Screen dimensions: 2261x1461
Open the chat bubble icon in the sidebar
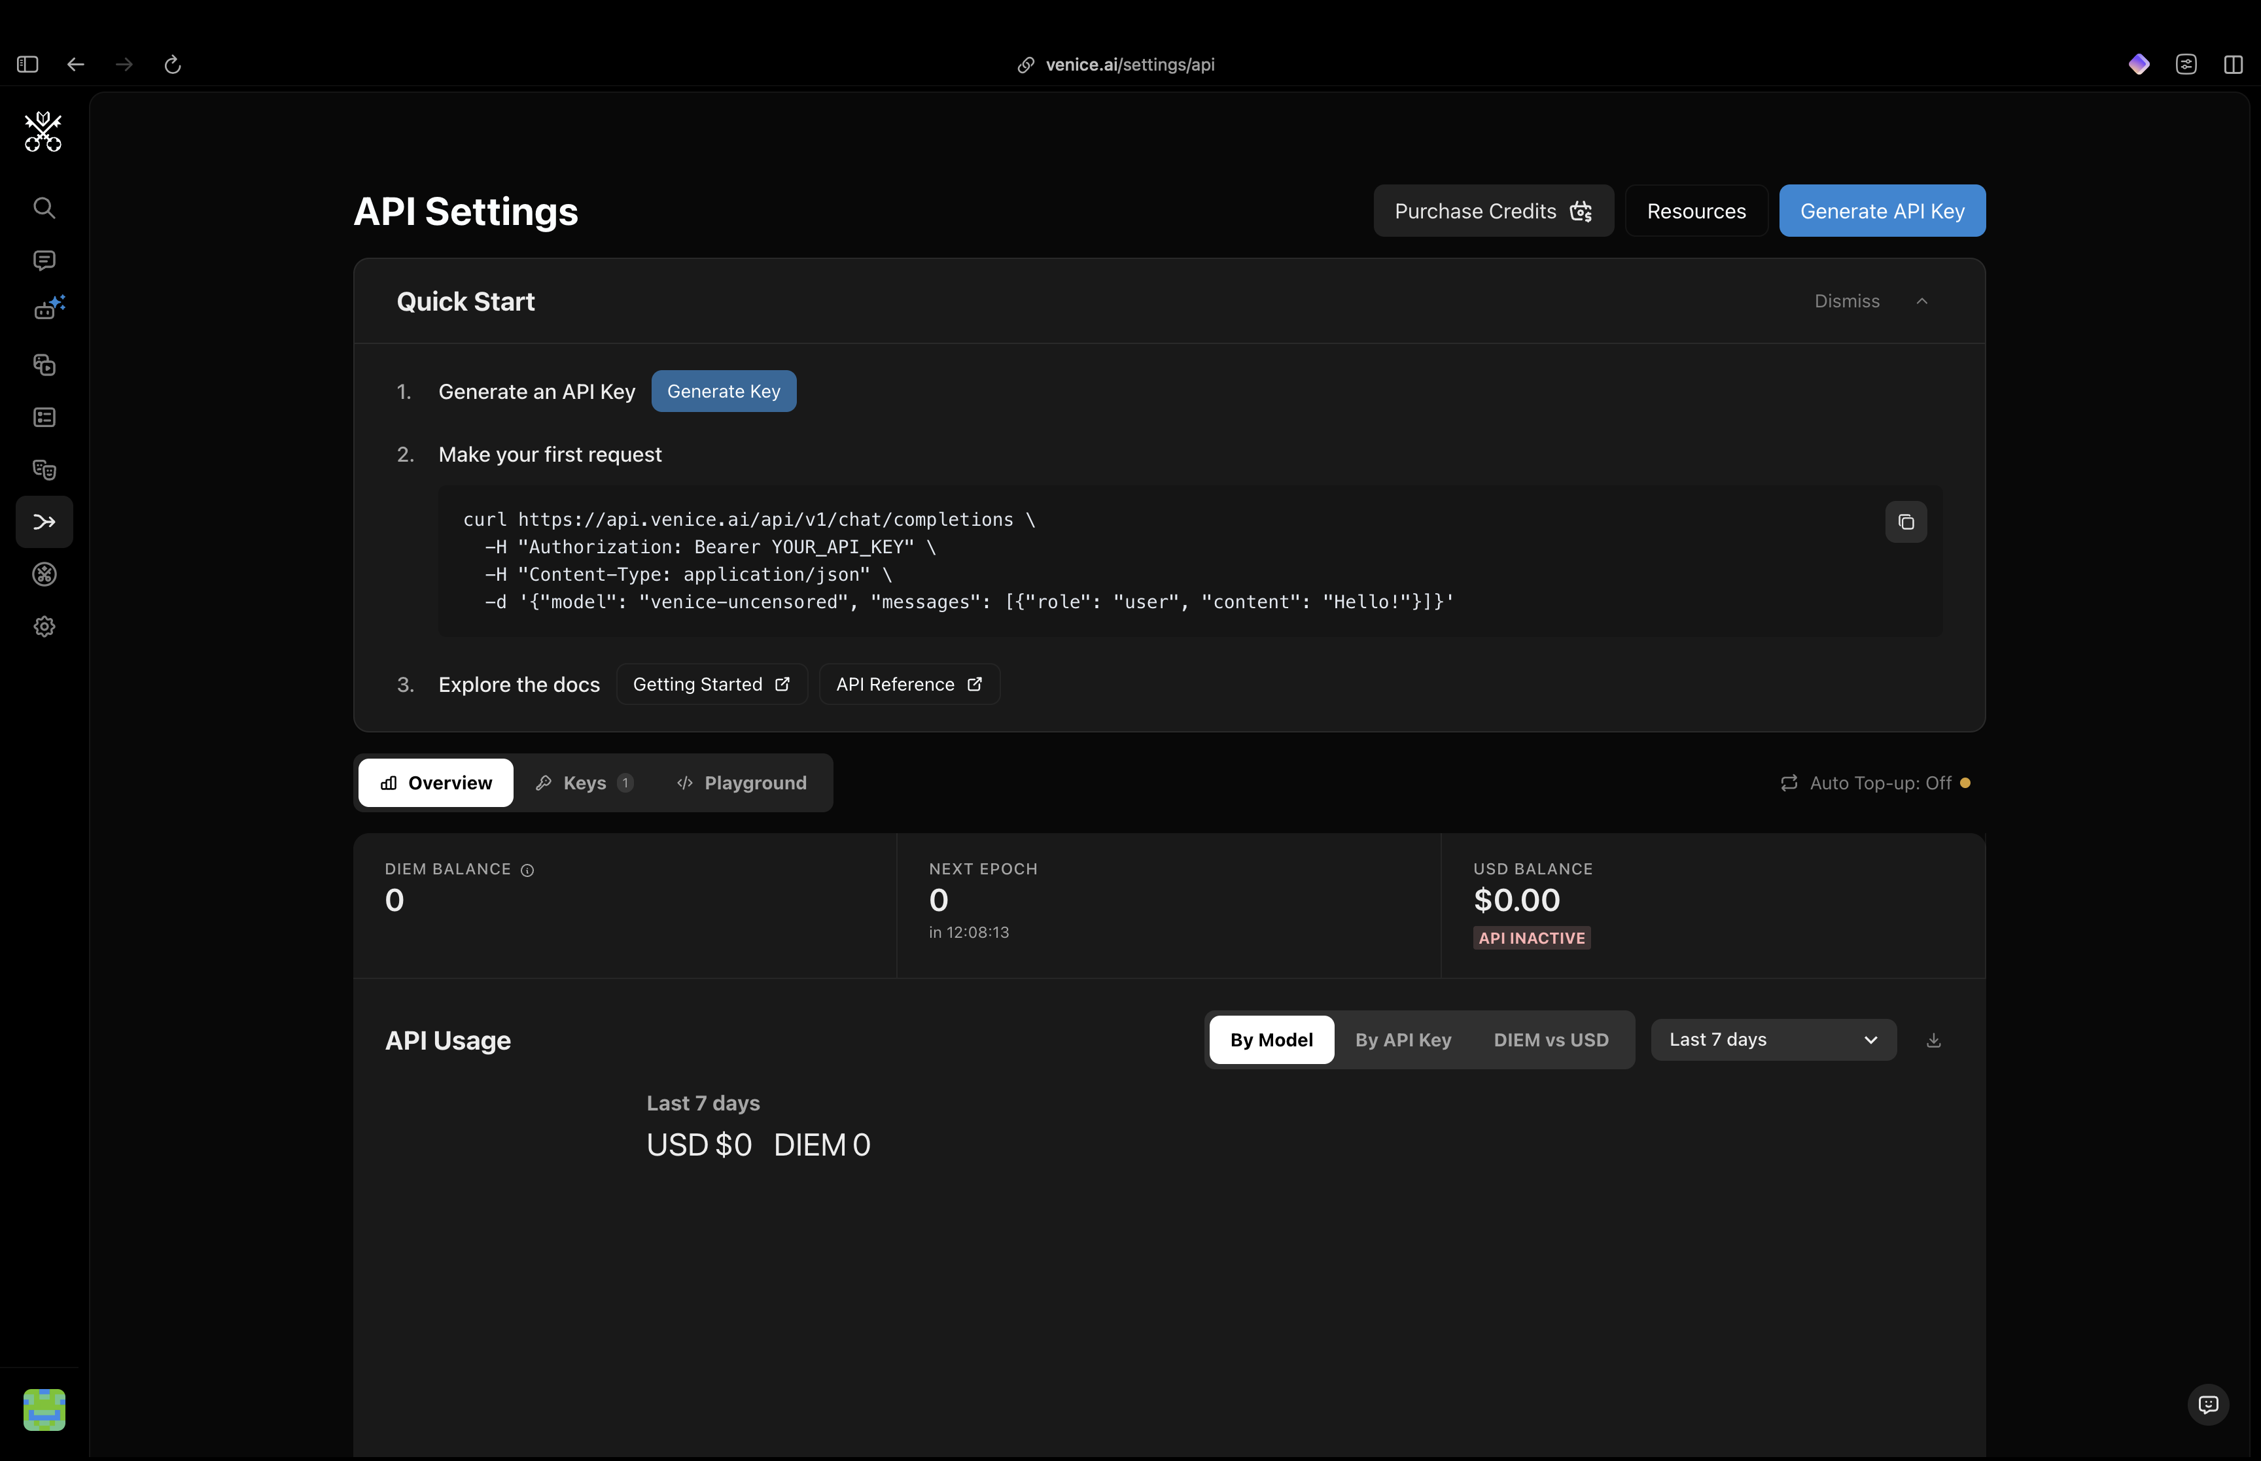click(44, 260)
